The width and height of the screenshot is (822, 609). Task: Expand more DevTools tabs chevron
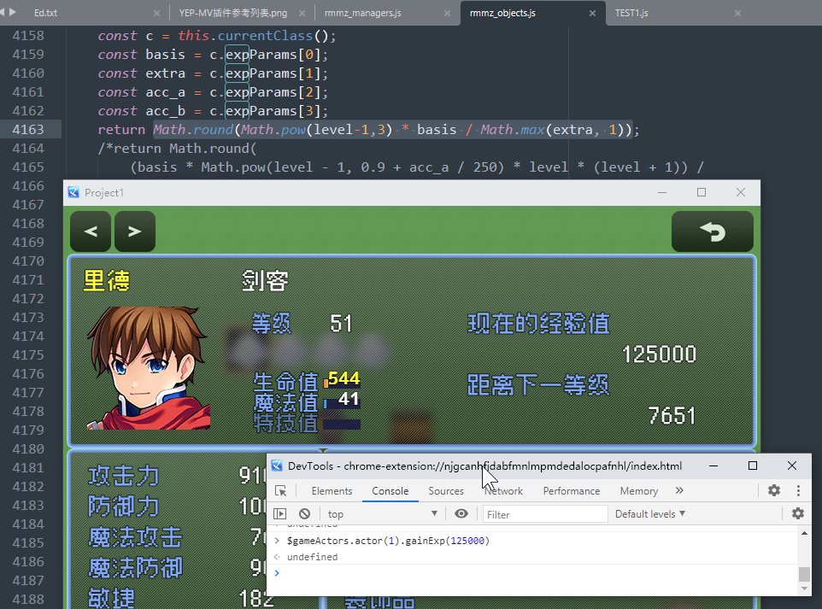[x=679, y=490]
